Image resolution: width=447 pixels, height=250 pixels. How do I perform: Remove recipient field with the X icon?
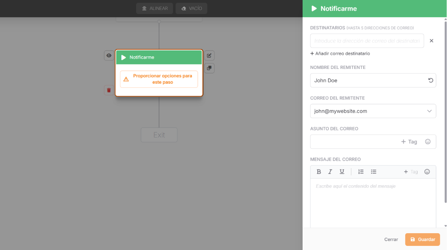coord(432,41)
